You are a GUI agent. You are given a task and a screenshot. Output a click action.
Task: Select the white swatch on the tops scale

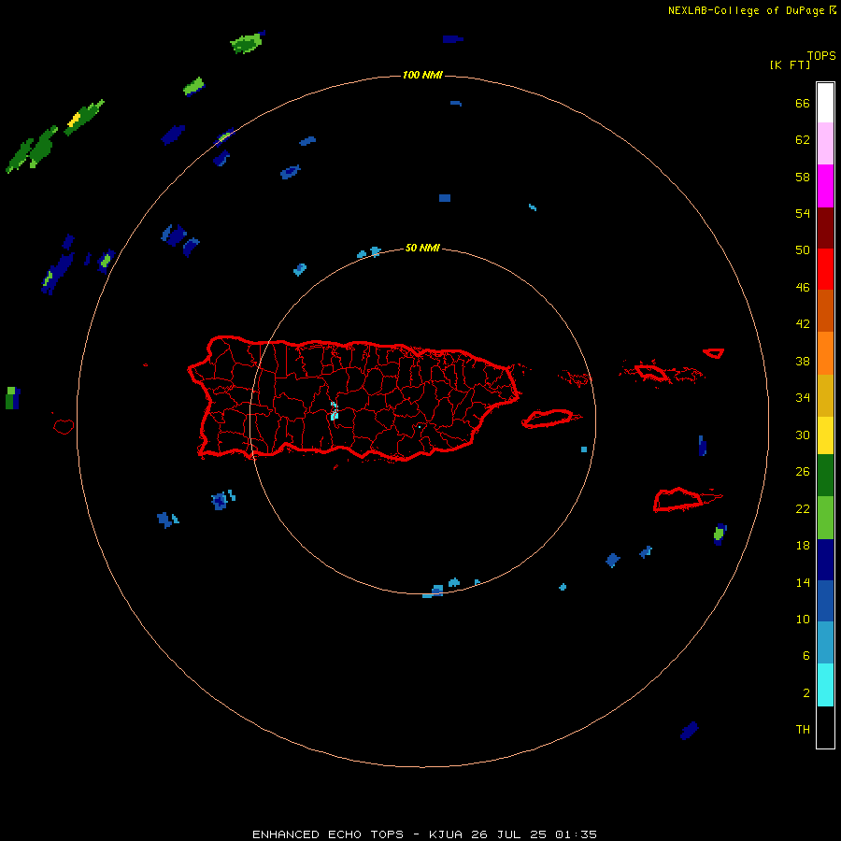tap(825, 103)
